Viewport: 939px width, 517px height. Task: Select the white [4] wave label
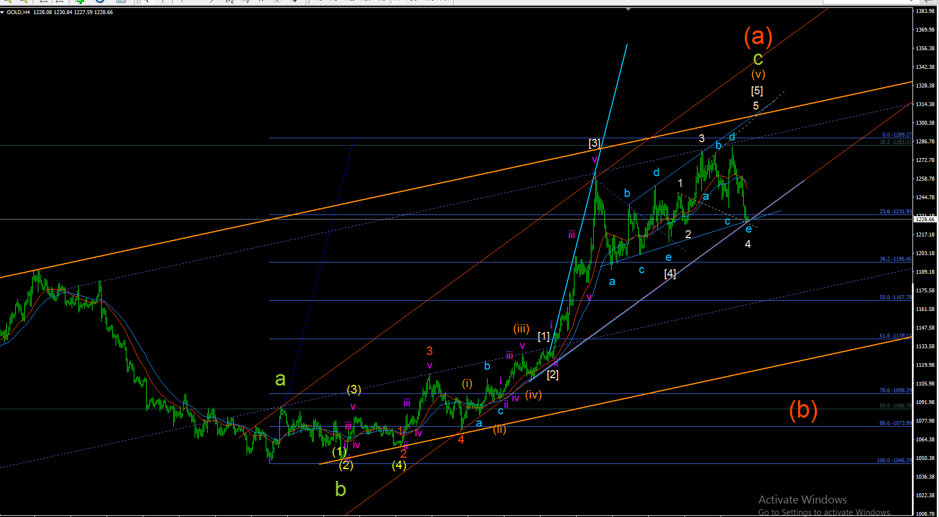670,274
